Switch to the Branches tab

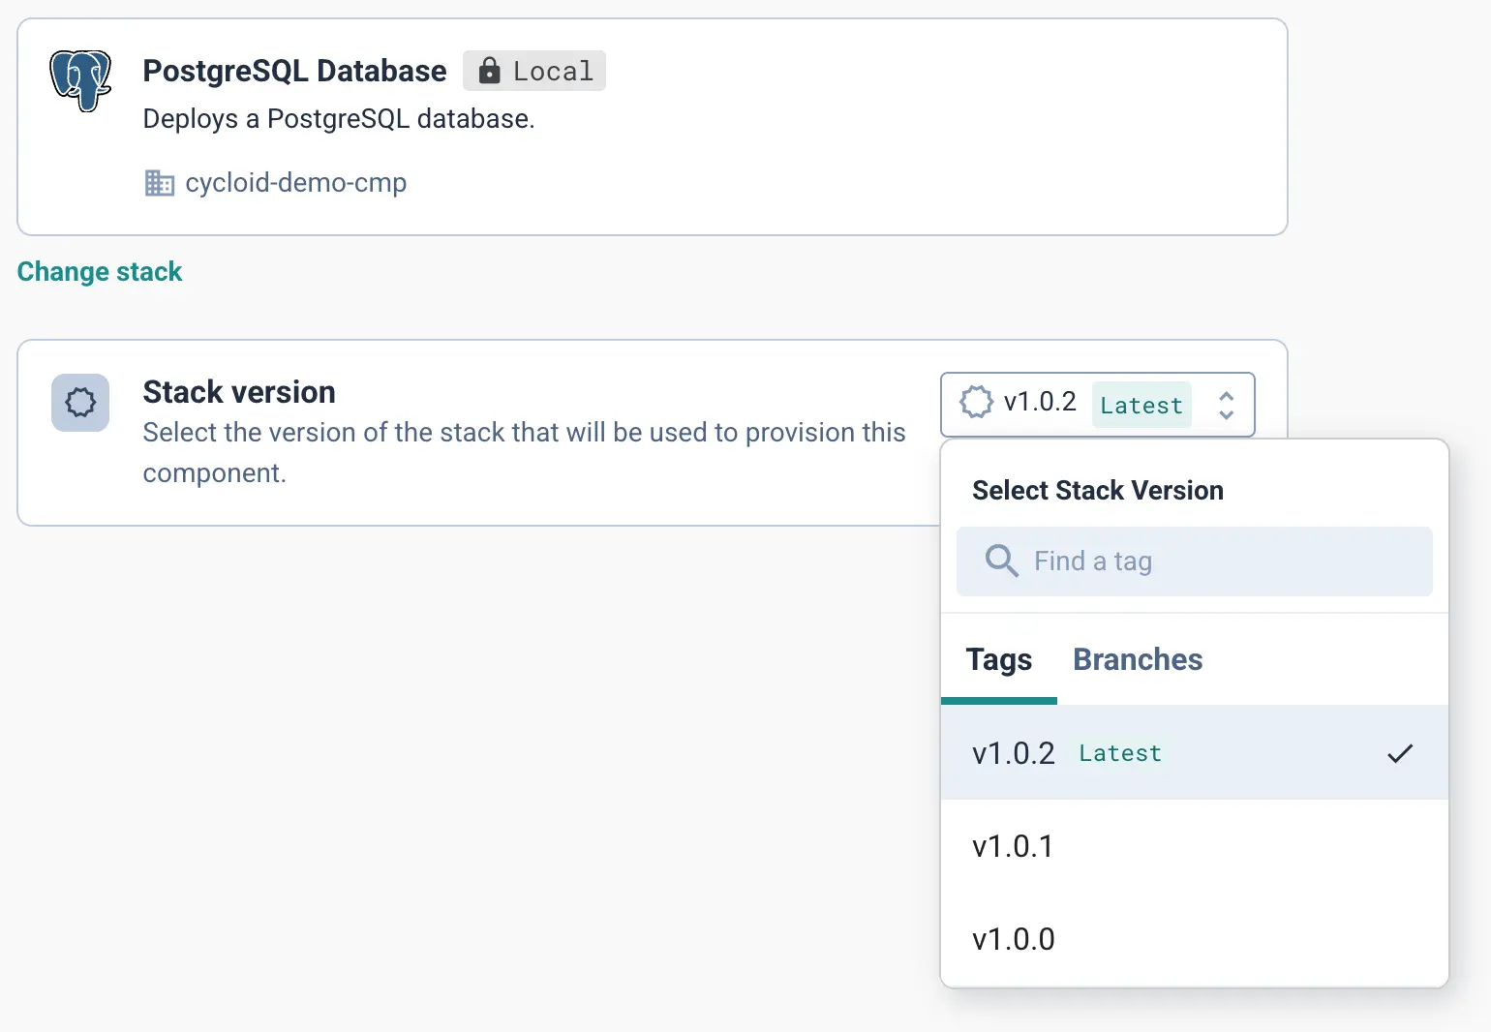point(1138,660)
